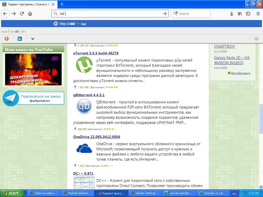Screen dimensions: 263x197
Task: Search with Bing engine icon
Action: [x=20, y=39]
